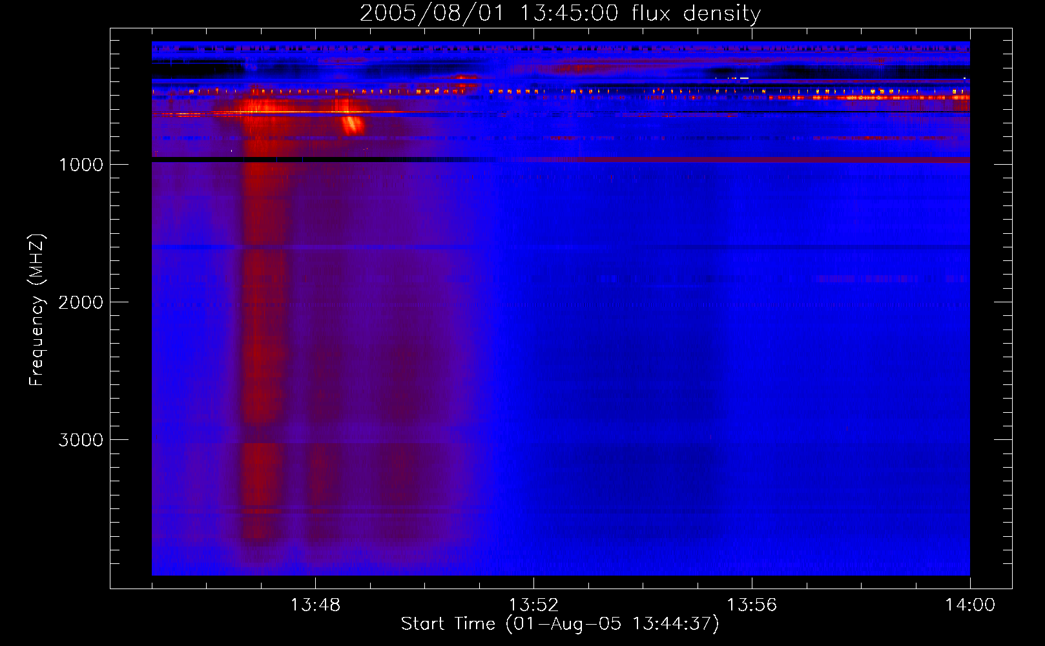Click the plot title '2005/08/01 13:45:00 flux density'
This screenshot has width=1045, height=646.
click(x=560, y=13)
